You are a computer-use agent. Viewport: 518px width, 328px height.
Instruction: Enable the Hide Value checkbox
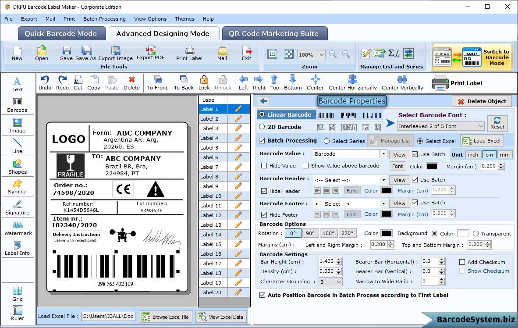[264, 166]
